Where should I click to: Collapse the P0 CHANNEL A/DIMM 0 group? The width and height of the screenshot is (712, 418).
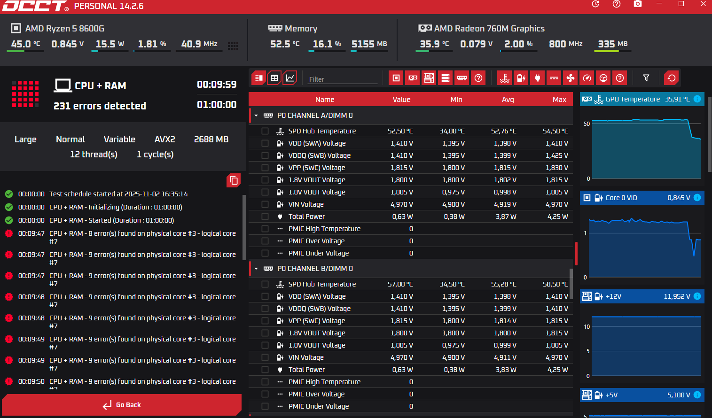[x=256, y=116]
